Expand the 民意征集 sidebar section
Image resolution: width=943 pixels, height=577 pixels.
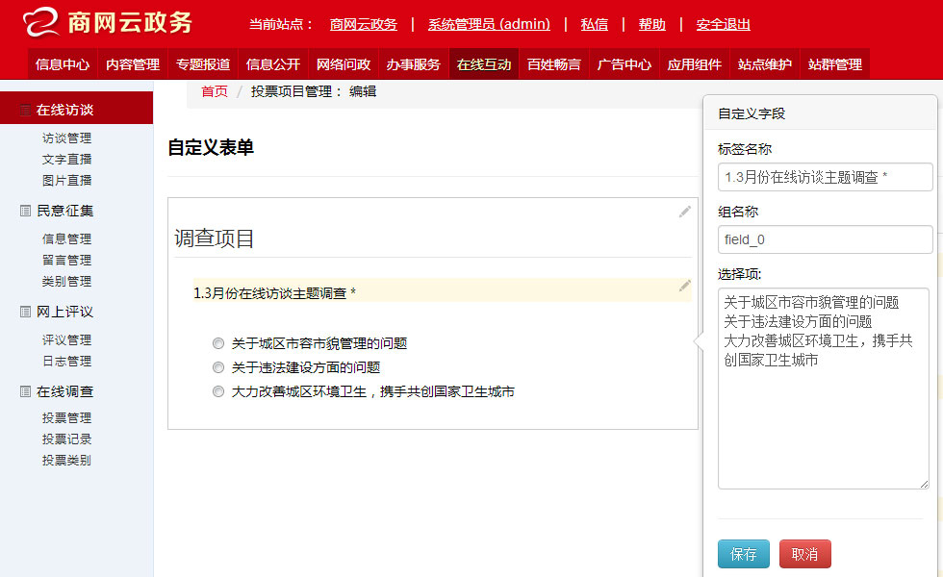65,211
